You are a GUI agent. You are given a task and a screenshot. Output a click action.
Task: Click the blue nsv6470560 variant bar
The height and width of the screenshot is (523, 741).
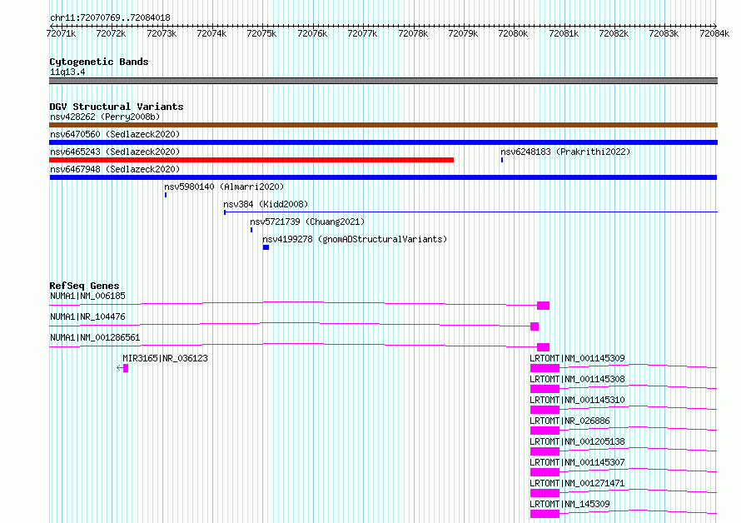pos(383,142)
